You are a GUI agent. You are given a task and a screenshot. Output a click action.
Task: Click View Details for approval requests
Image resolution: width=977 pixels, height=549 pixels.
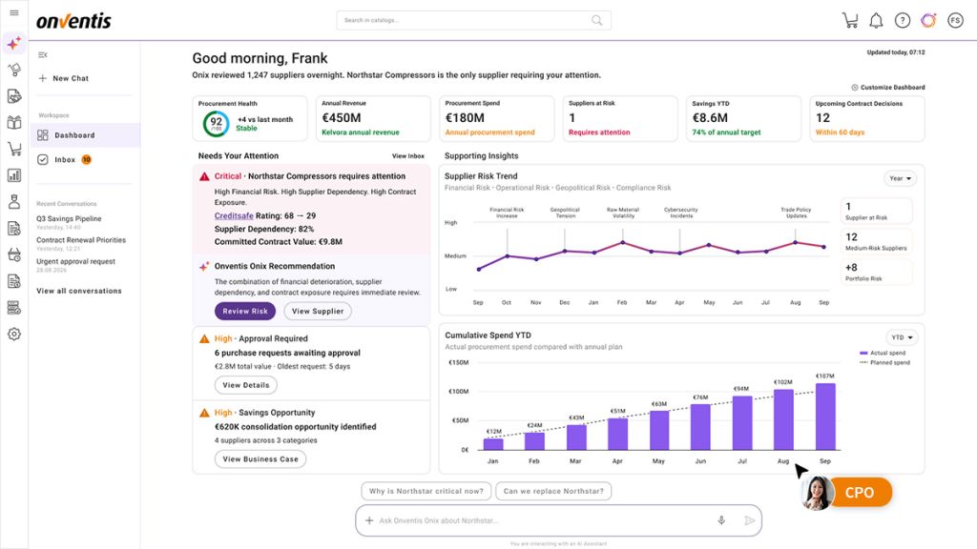point(246,385)
